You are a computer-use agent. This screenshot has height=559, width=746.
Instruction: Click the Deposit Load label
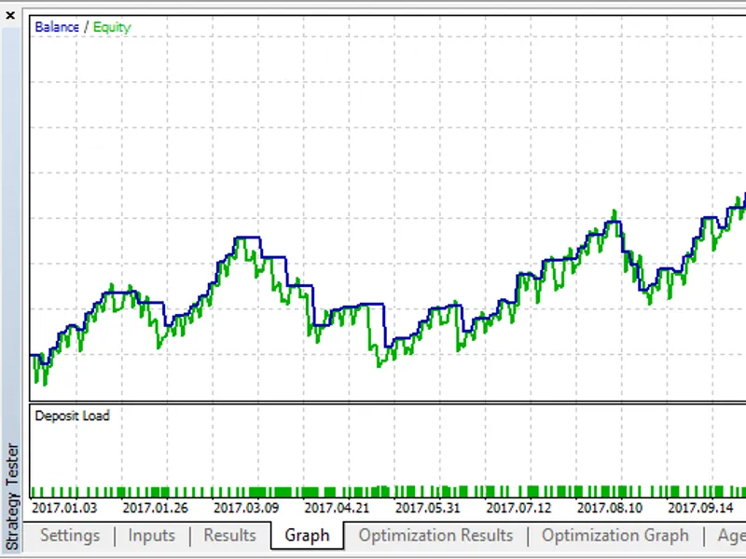click(73, 416)
